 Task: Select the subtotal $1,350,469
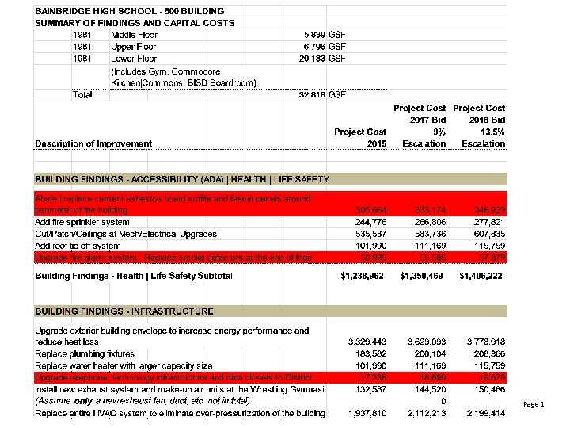tap(421, 276)
